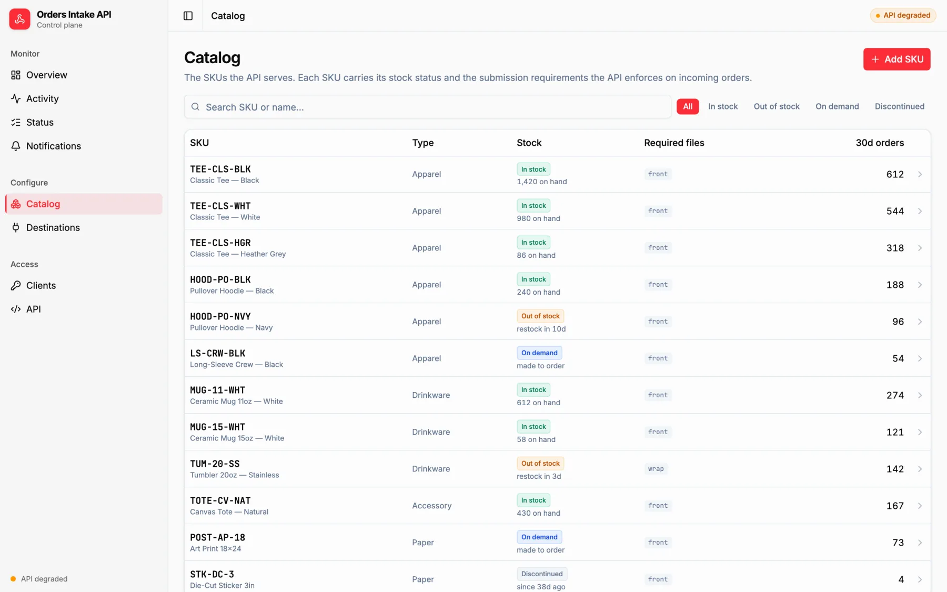Viewport: 947px width, 592px height.
Task: Expand the MUG-11-WHT row chevron
Action: 920,395
